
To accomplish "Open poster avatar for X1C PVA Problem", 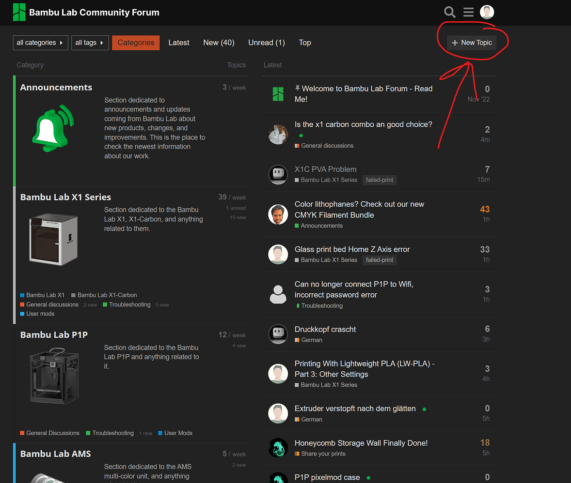I will [278, 174].
